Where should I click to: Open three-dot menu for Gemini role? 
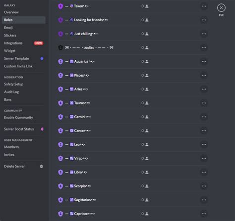(x=204, y=117)
